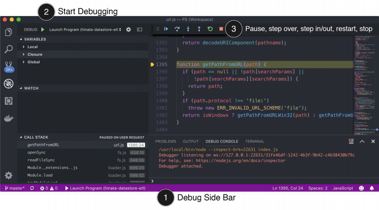Screen dimensions: 379x210
Task: Click the debug console input prompt
Action: [x=263, y=181]
